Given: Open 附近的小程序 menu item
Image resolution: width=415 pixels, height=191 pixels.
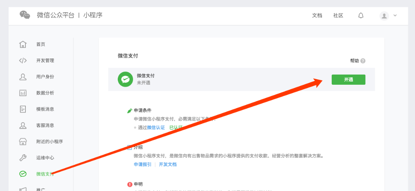Looking at the screenshot, I should point(50,142).
